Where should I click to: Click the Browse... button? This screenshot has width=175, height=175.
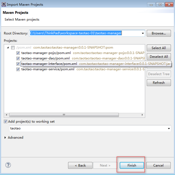click(x=159, y=33)
